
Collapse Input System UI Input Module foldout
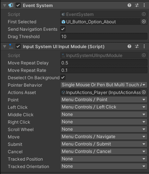tap(5, 47)
